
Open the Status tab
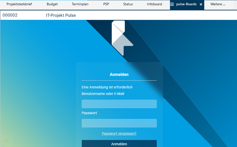click(128, 4)
